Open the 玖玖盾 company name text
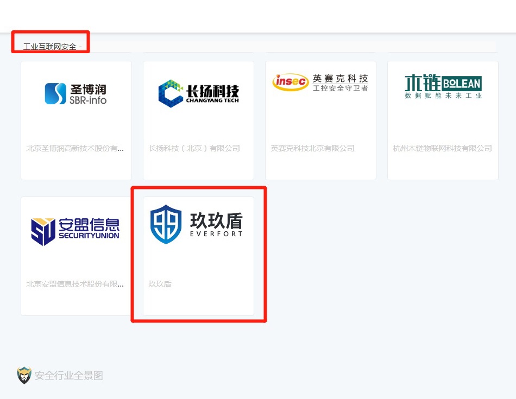This screenshot has width=516, height=399. (160, 284)
